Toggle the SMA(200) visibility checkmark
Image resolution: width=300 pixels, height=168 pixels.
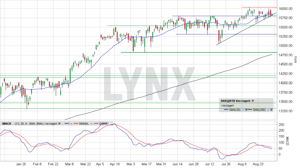(268, 110)
